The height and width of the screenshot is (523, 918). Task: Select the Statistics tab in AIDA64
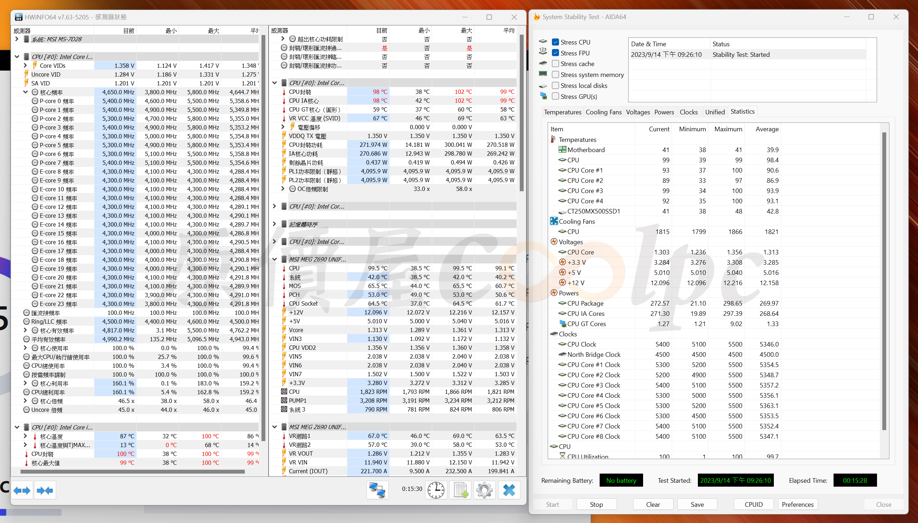pyautogui.click(x=742, y=112)
